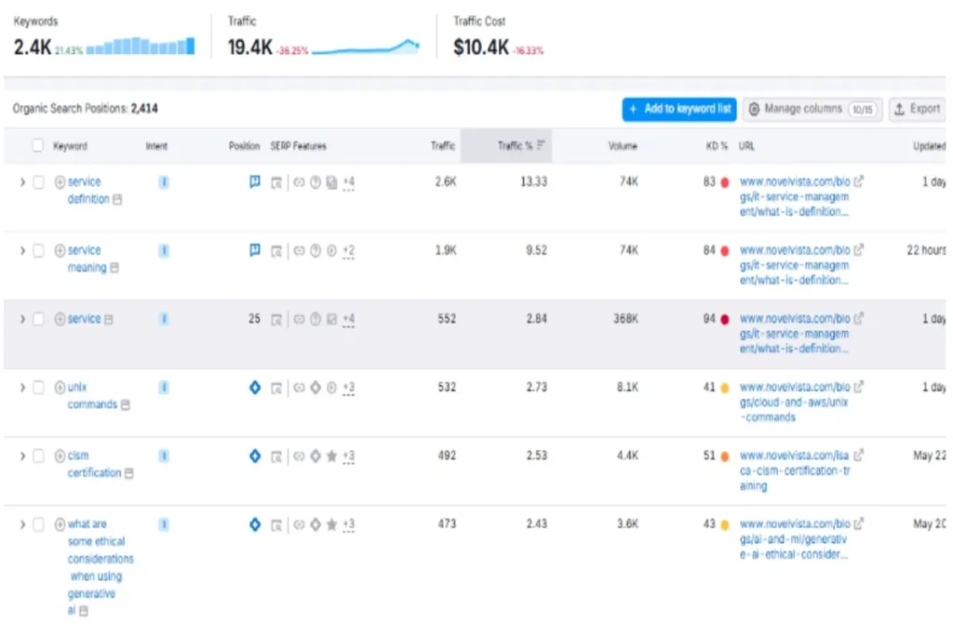Click SERP snapshot icon in service row
Screen dimensions: 953x635
click(x=276, y=319)
